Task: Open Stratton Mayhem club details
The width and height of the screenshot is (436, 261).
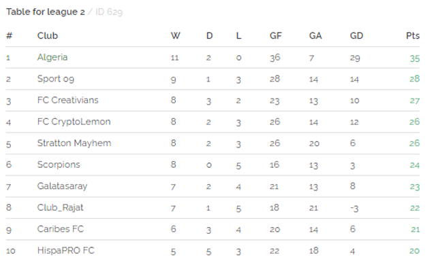Action: pyautogui.click(x=74, y=143)
